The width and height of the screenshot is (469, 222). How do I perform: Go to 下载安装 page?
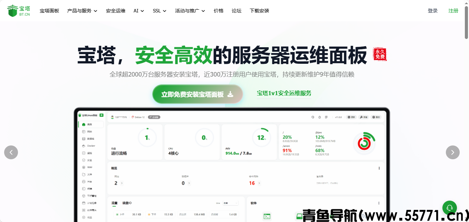pos(259,11)
